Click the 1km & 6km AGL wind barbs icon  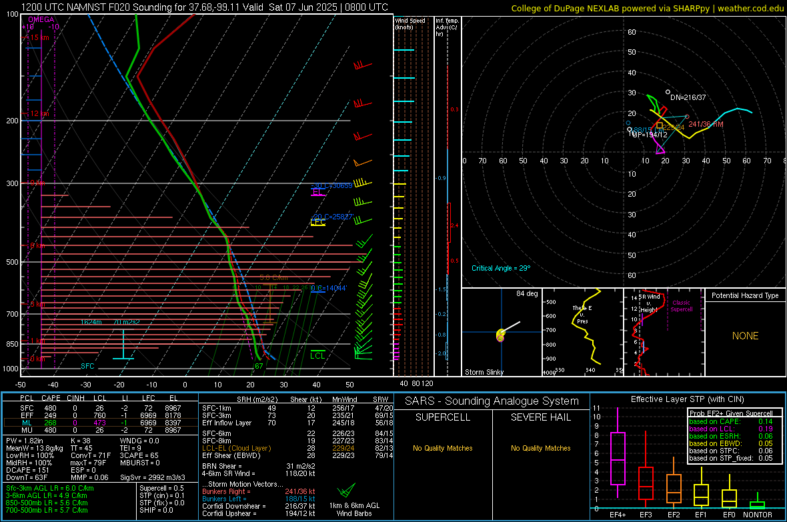346,490
